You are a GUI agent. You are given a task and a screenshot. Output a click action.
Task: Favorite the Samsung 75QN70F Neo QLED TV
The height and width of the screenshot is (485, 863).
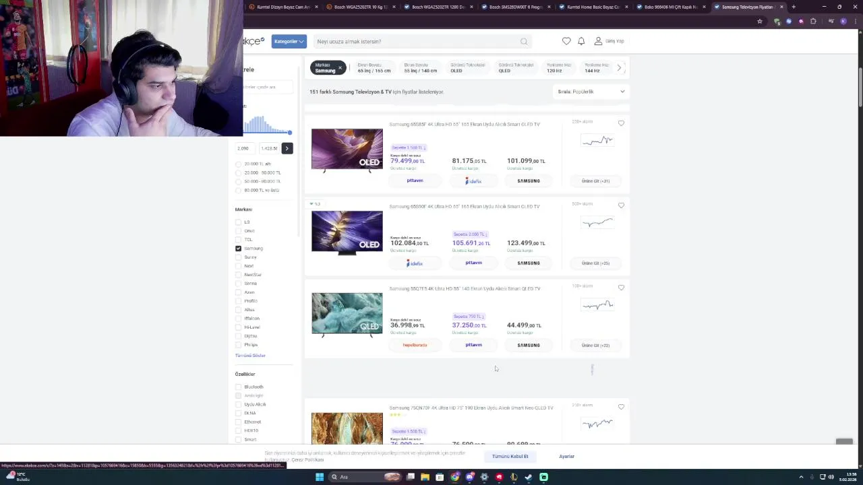621,407
